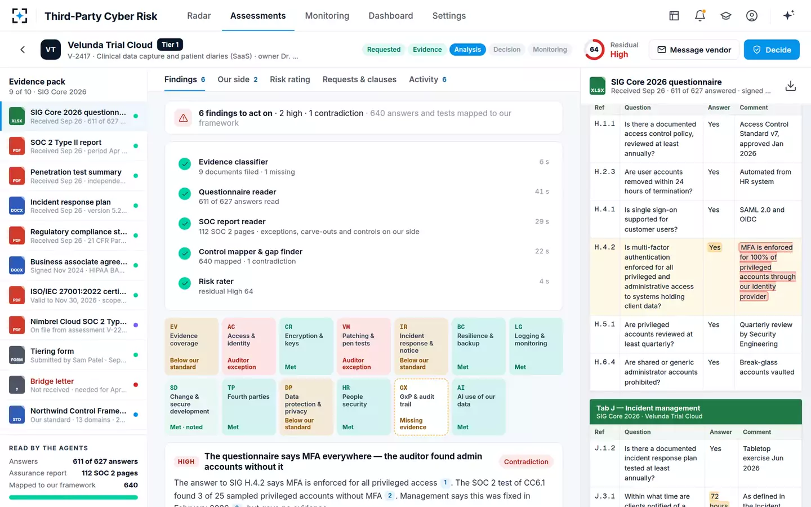
Task: Click the blue Decide button
Action: point(772,50)
